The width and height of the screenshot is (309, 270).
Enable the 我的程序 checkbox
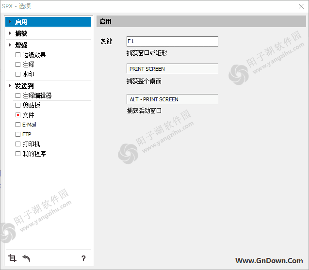[x=18, y=154]
